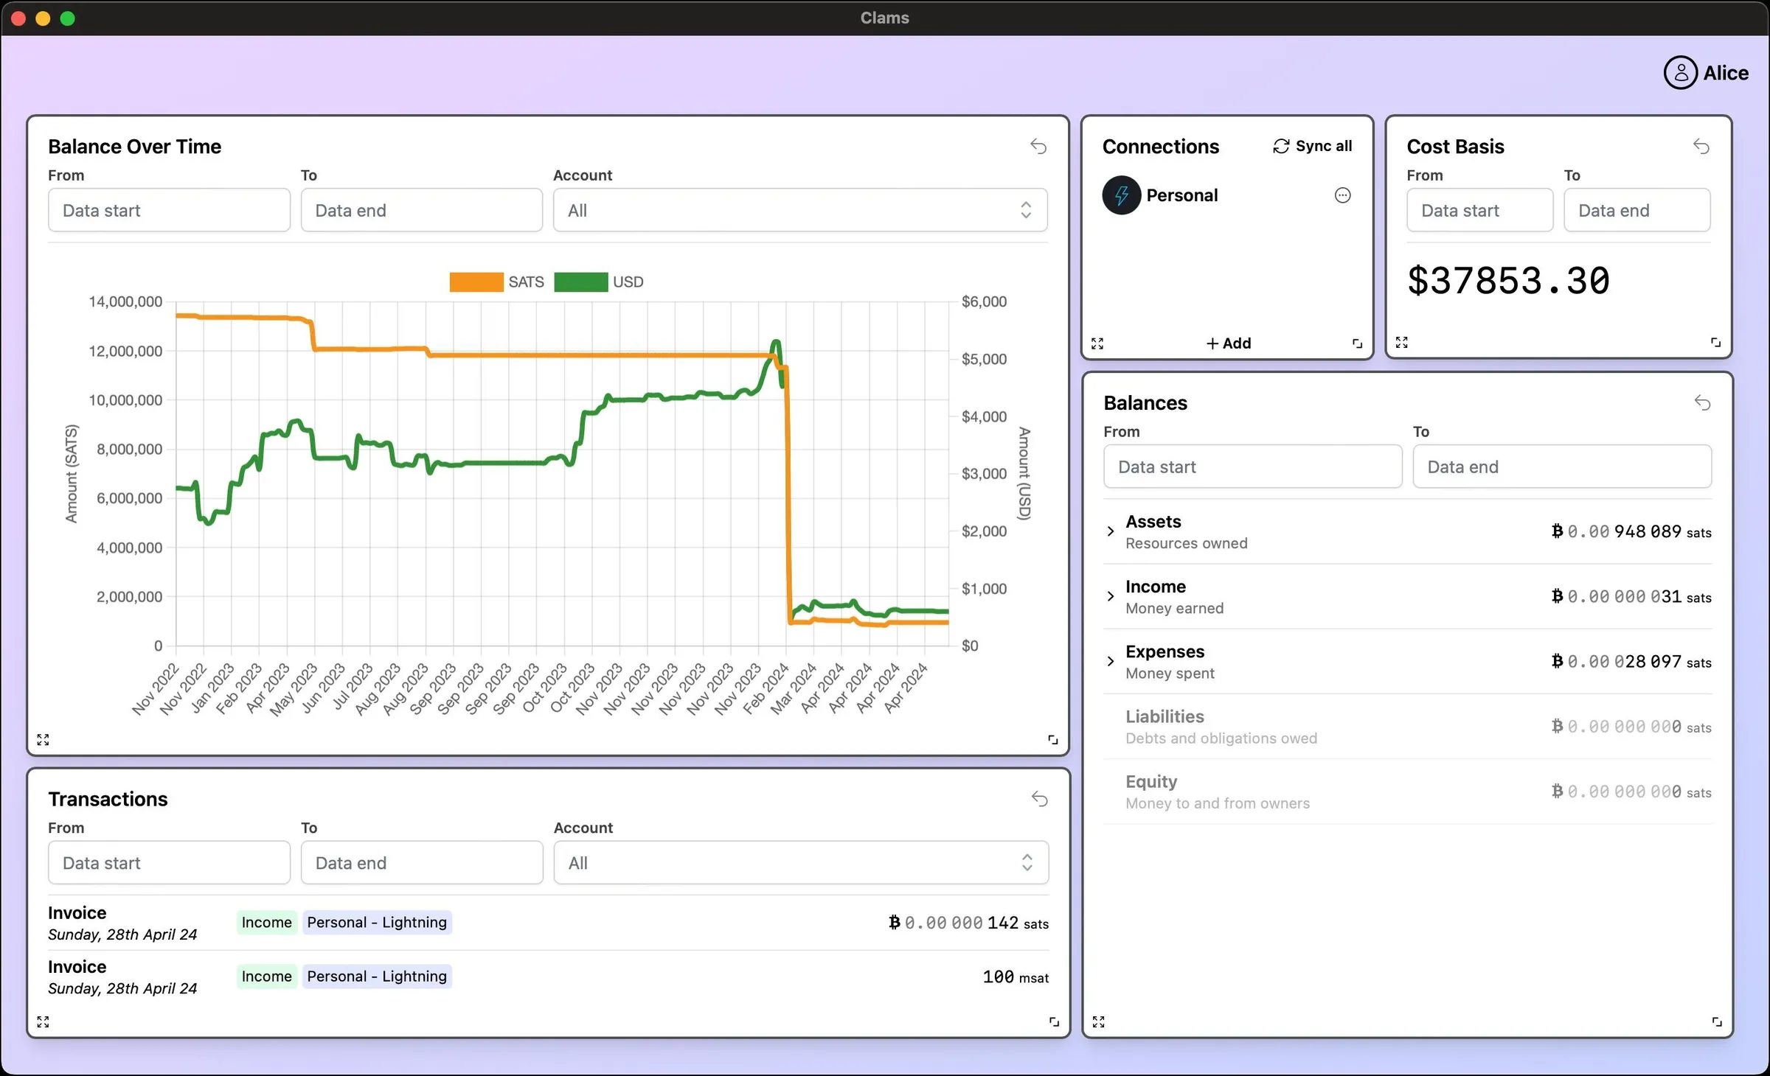Expand the Balance Over Time chart to fullscreen
Screen dimensions: 1770x1076
click(x=43, y=739)
